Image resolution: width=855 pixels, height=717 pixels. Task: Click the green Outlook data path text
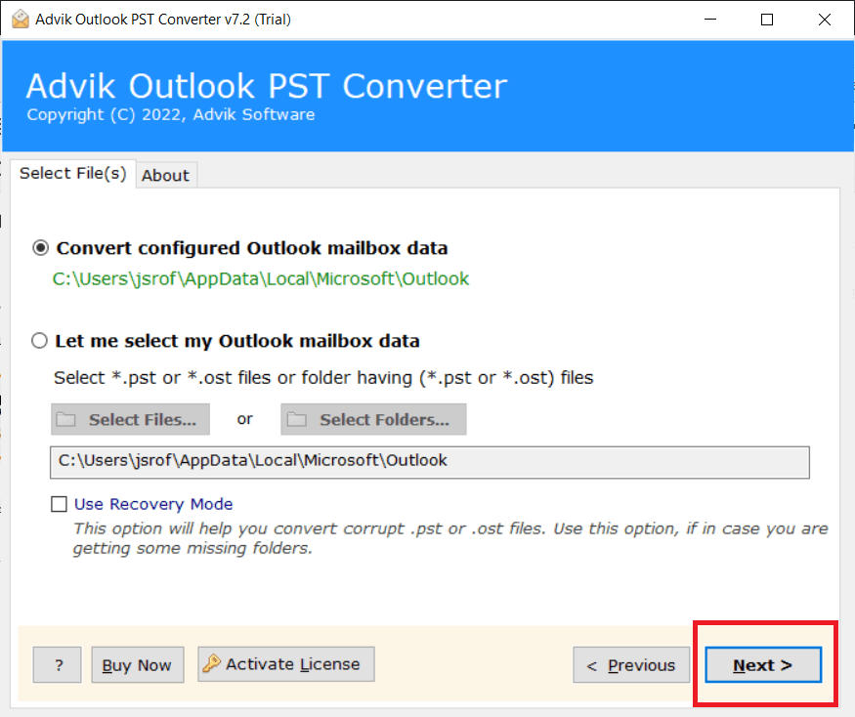pos(261,279)
